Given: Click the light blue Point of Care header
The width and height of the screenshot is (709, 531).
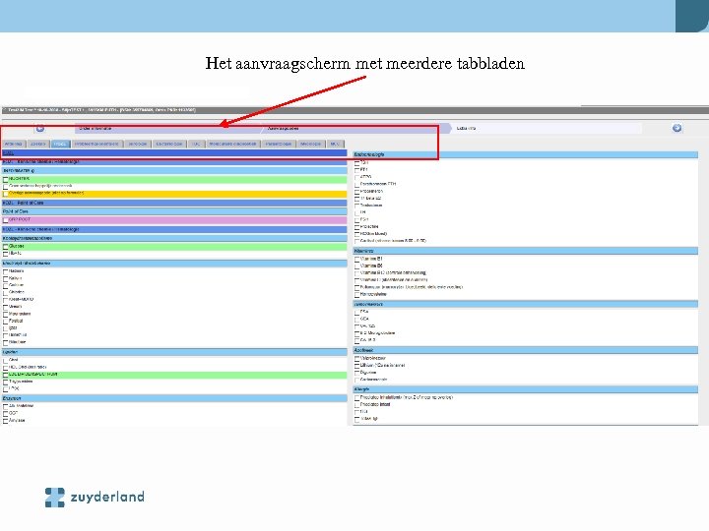Looking at the screenshot, I should coord(174,211).
